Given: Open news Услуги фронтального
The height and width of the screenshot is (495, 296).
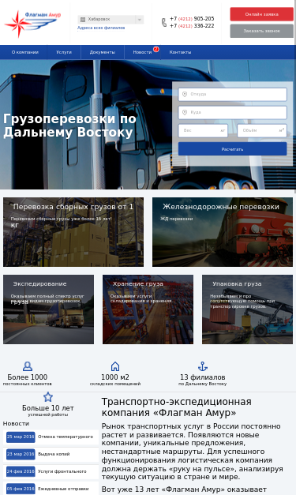Looking at the screenshot, I should point(62,471).
